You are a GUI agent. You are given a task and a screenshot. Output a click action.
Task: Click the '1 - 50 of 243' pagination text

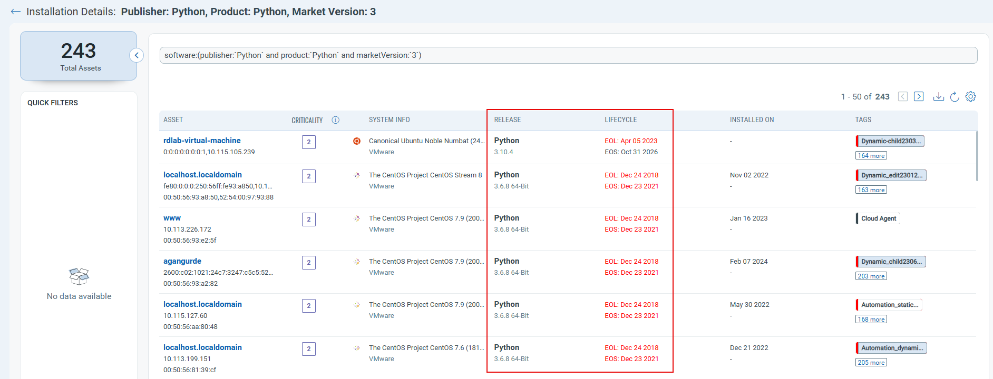865,97
